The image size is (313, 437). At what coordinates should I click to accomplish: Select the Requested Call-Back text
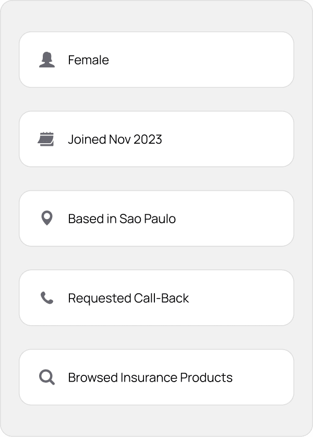click(128, 298)
